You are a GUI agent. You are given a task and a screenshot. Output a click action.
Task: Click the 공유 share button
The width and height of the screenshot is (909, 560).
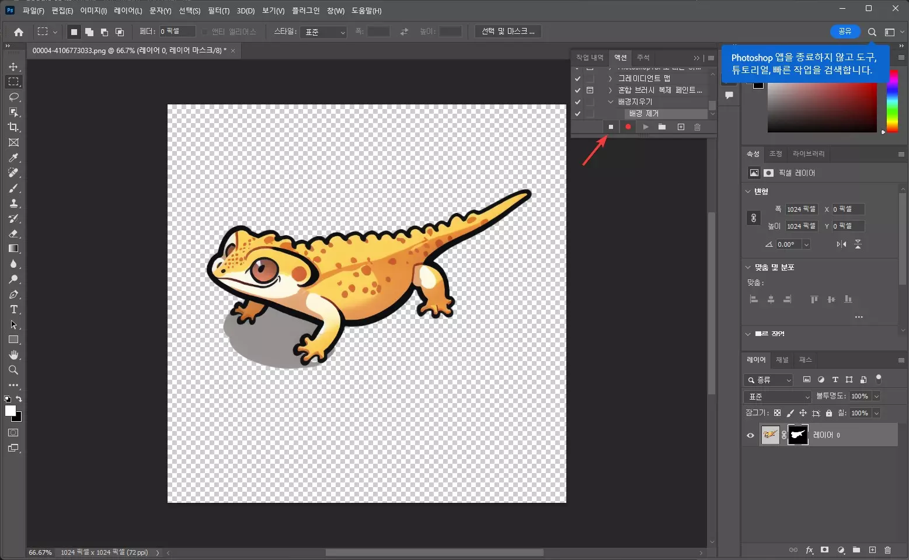(x=845, y=32)
